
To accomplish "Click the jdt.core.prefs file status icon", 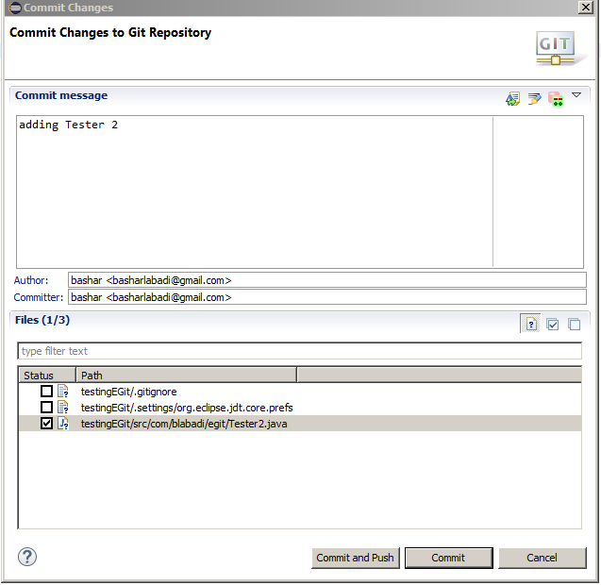I will tap(63, 407).
